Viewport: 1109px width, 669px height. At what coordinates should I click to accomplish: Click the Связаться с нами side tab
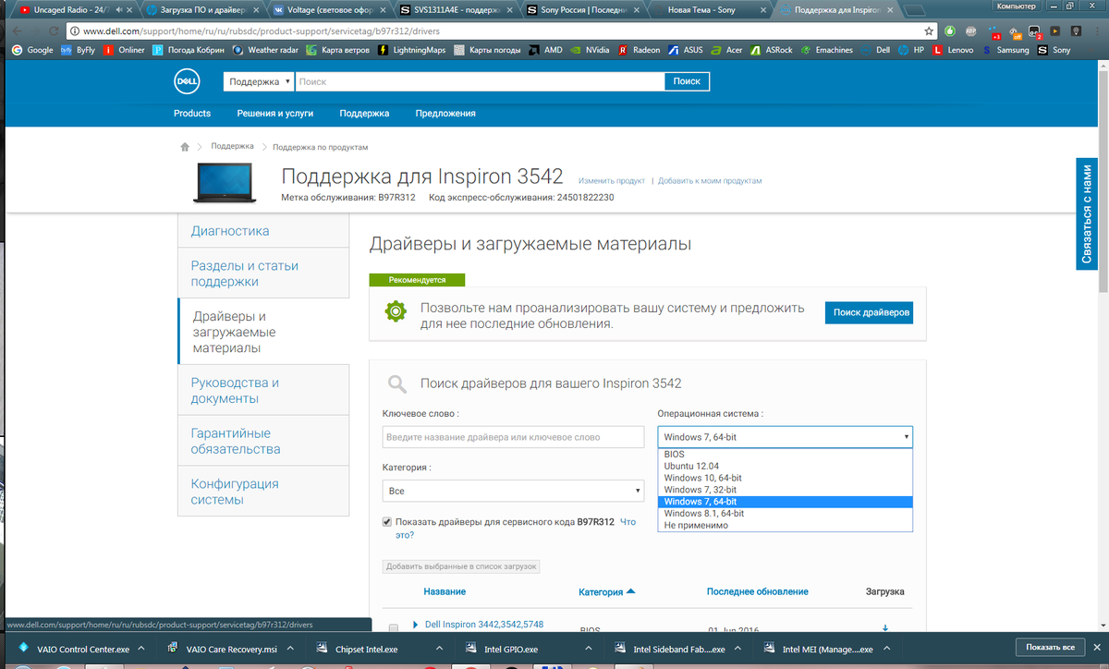(x=1087, y=213)
